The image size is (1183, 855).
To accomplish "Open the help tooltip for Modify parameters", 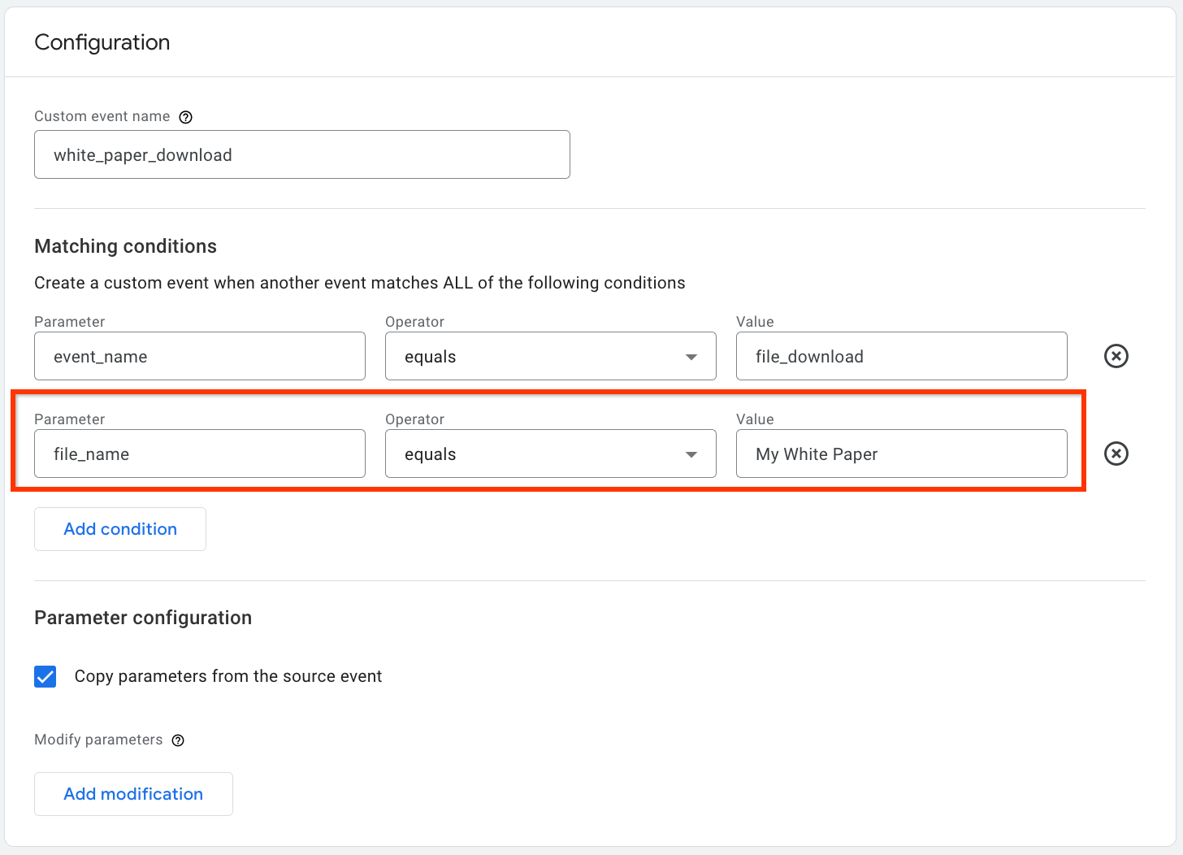I will coord(178,740).
